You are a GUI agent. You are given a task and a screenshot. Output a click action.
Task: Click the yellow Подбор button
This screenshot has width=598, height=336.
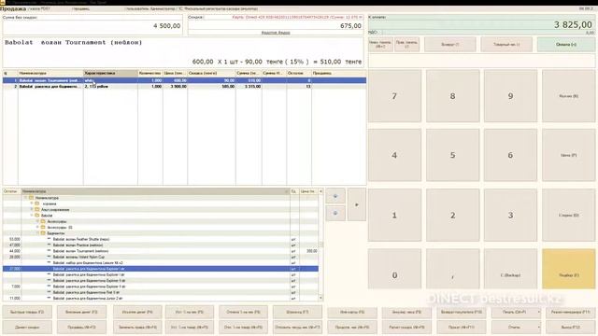568,269
